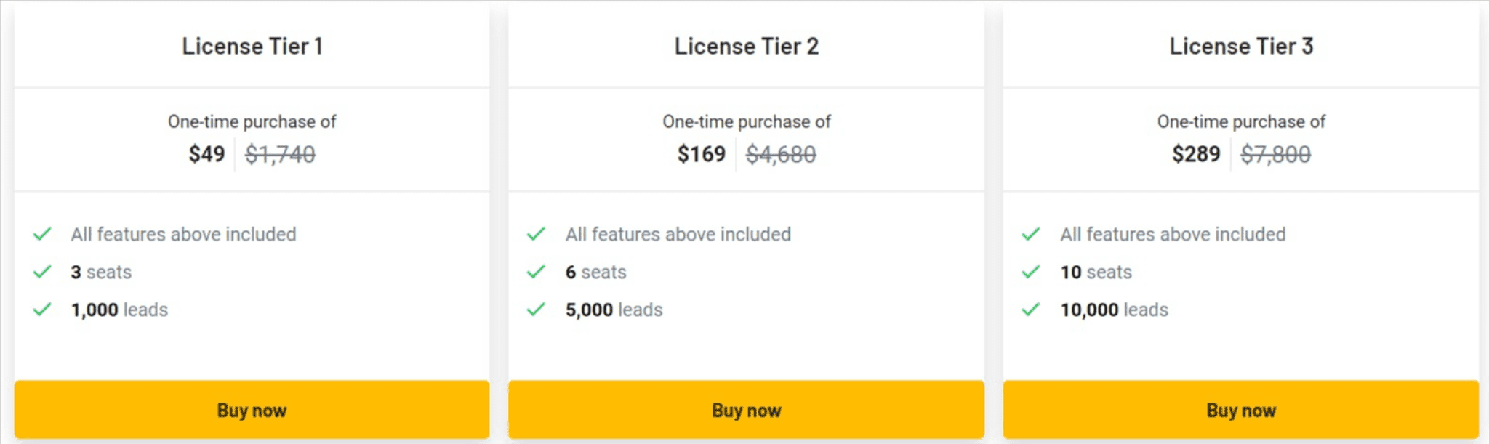
Task: Click checkmark beside Tier 3 All features
Action: pos(1031,234)
